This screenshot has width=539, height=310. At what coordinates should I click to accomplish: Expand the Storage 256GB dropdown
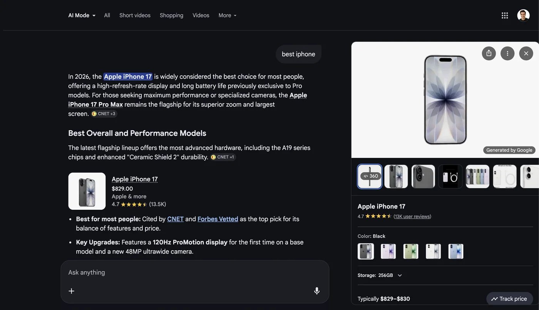[380, 275]
